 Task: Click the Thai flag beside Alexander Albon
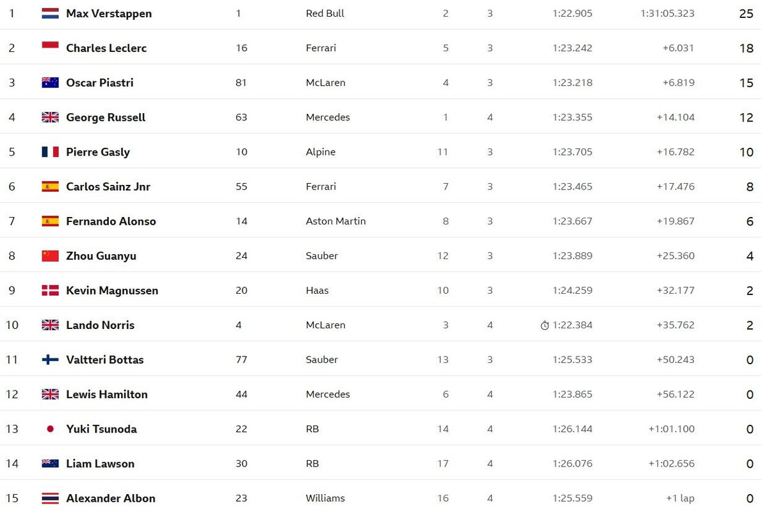[x=50, y=499]
